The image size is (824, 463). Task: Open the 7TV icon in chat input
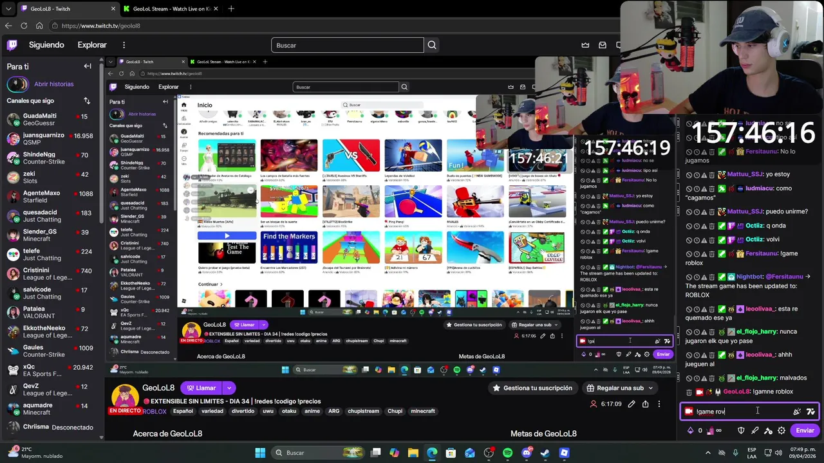coord(810,412)
